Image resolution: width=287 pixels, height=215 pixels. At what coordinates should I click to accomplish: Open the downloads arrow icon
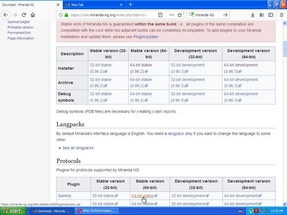point(253,15)
